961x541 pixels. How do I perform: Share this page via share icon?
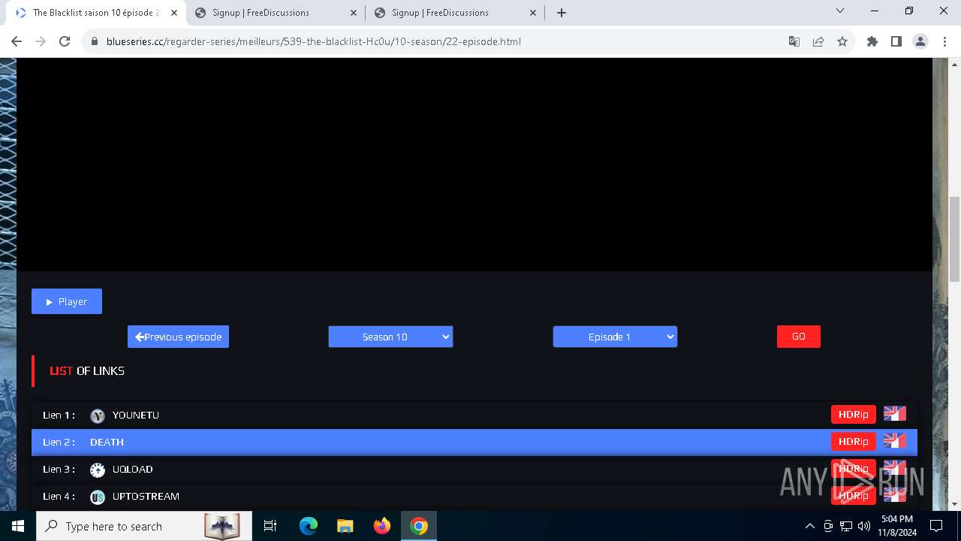pos(818,41)
